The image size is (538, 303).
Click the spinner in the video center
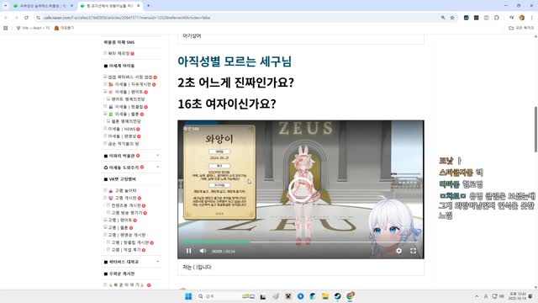pos(300,189)
